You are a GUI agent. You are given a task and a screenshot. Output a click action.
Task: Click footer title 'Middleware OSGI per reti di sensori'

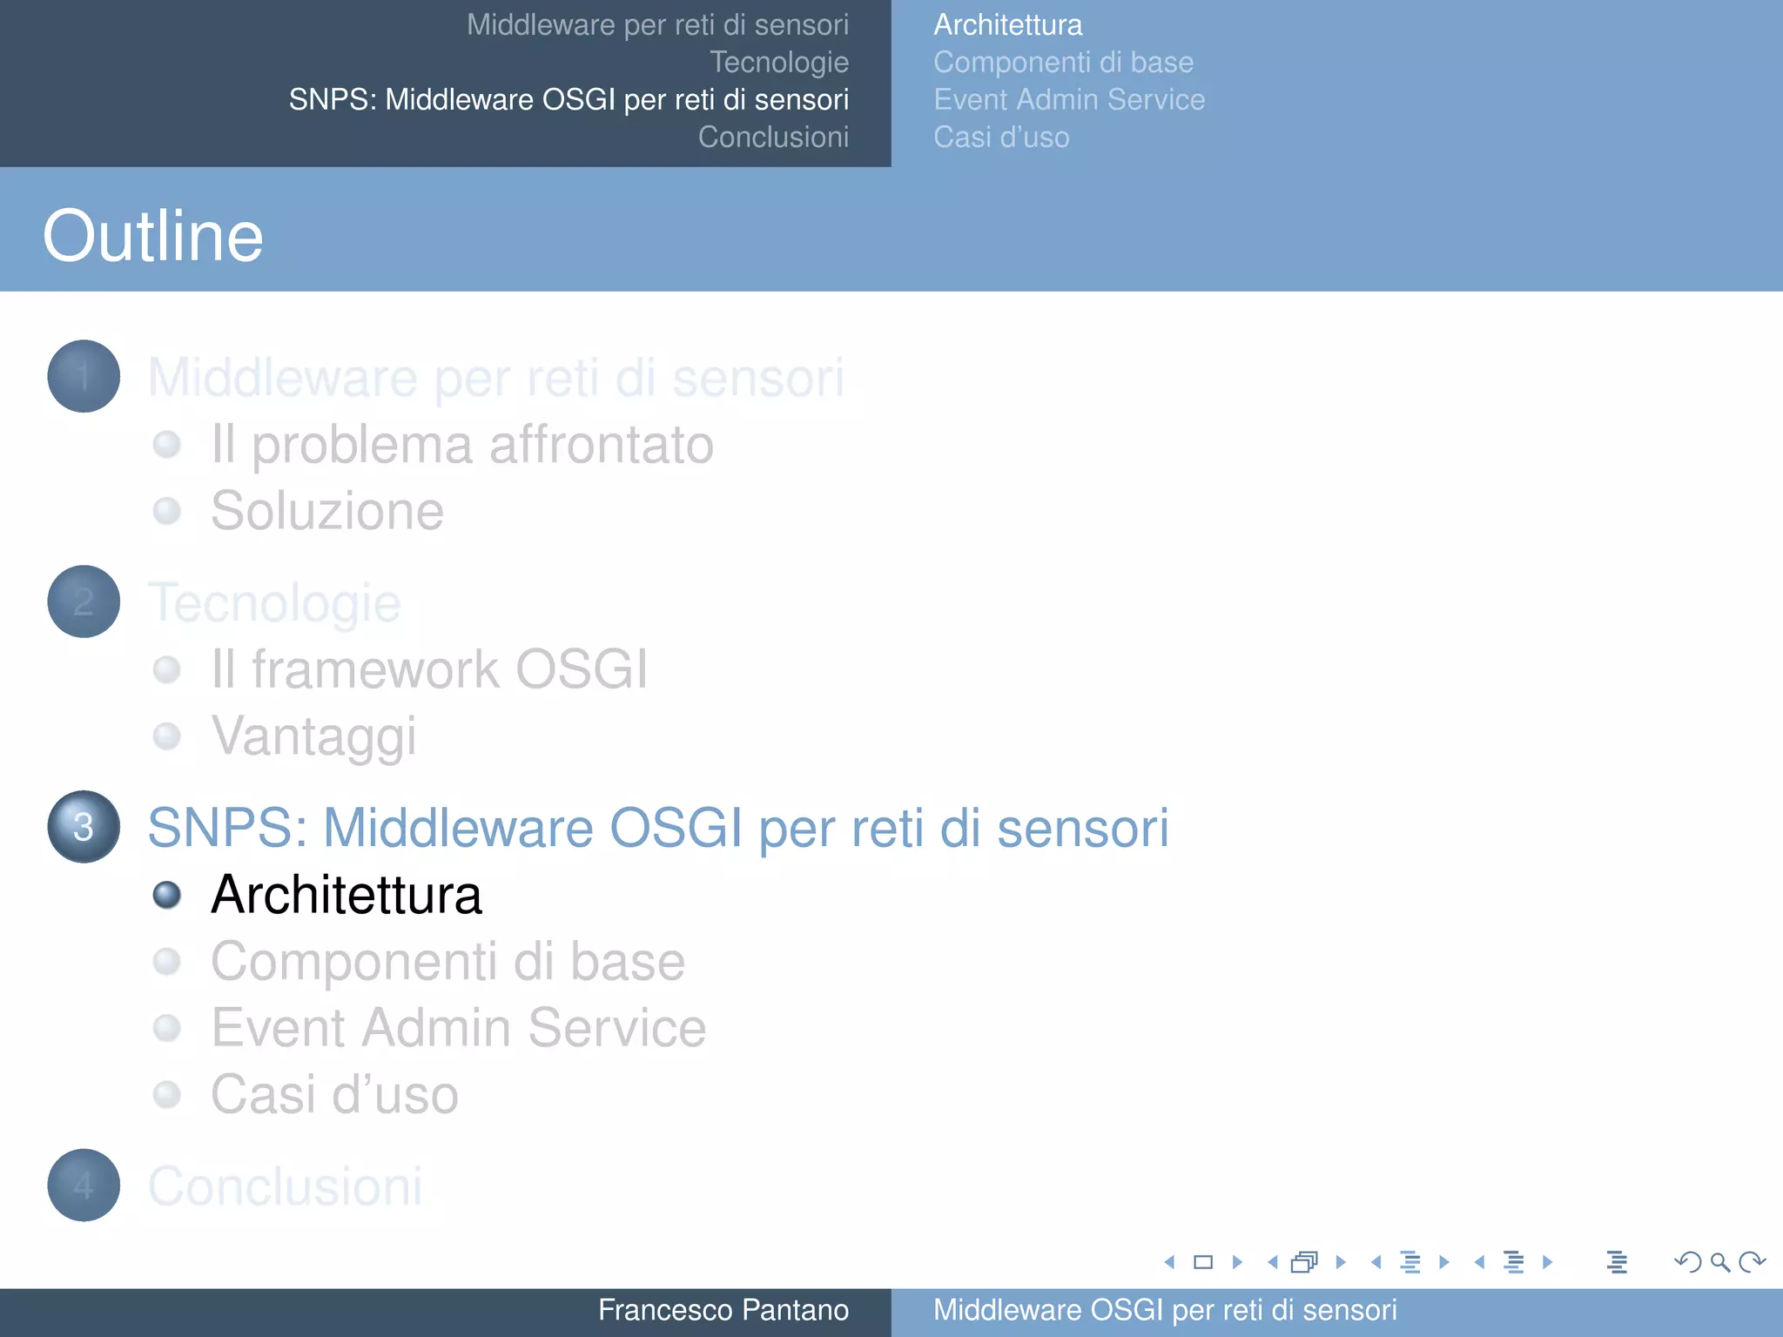pos(1165,1310)
